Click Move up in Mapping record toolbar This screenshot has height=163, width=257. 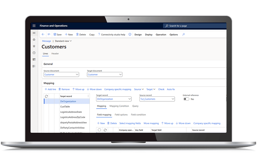click(78, 89)
